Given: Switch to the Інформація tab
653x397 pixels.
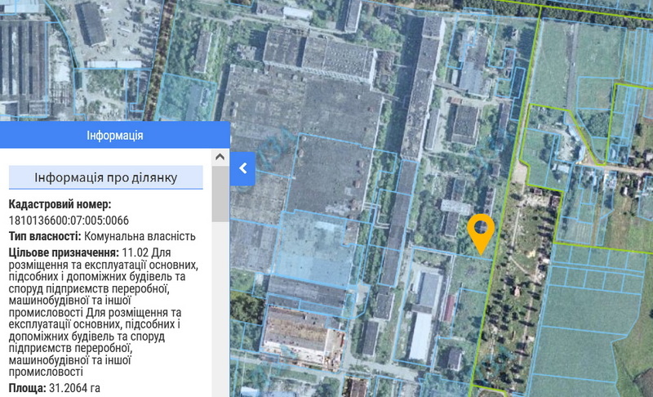Looking at the screenshot, I should click(114, 135).
